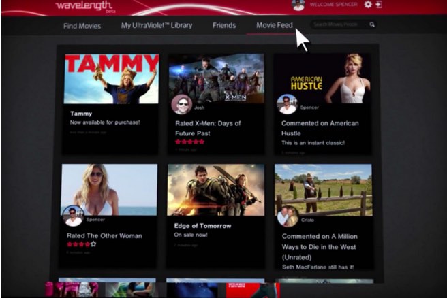Click Spencer's avatar on American Hustle card
Image resolution: width=447 pixels, height=298 pixels.
click(287, 104)
